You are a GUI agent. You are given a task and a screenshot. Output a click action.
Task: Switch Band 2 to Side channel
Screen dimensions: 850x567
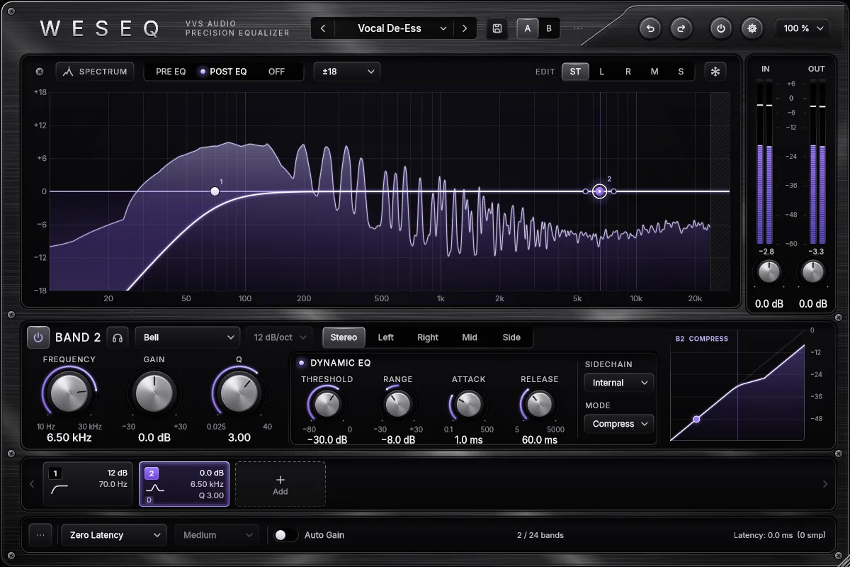pos(511,337)
